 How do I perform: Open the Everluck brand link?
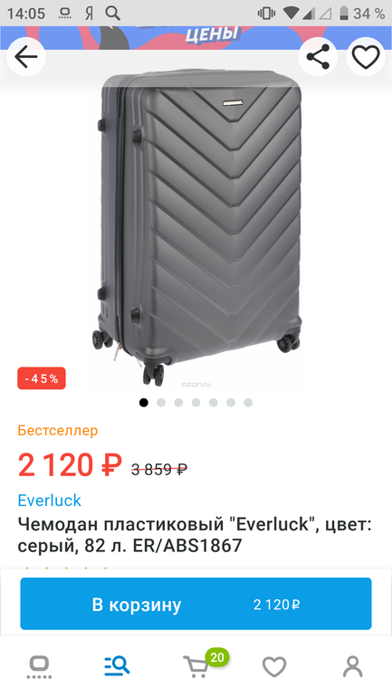(x=49, y=500)
